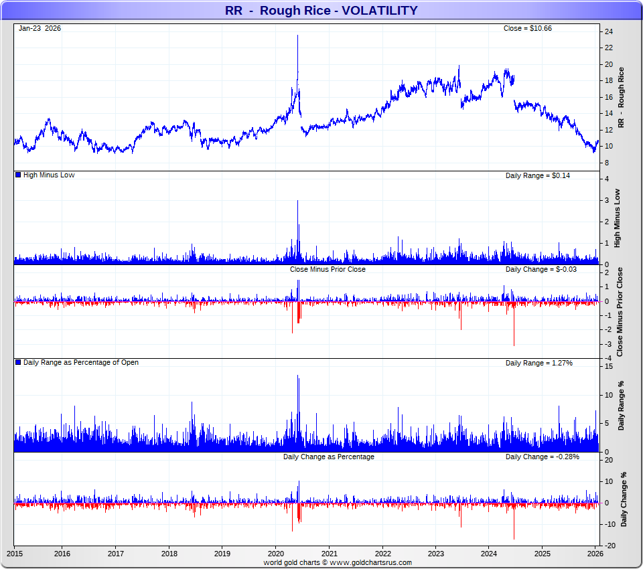This screenshot has width=643, height=569.
Task: Click the 2025 label on the time axis
Action: tap(543, 554)
